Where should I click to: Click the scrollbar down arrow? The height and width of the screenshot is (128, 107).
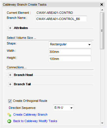click(x=102, y=123)
